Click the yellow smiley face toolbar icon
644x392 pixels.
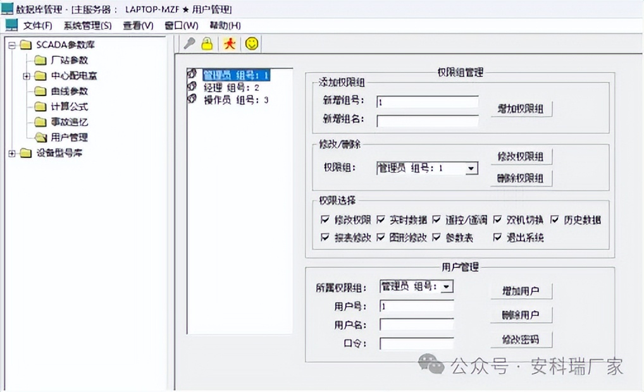coord(252,43)
